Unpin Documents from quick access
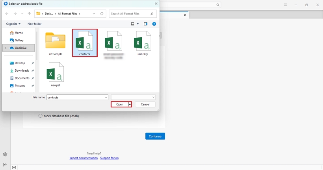 coord(33,78)
